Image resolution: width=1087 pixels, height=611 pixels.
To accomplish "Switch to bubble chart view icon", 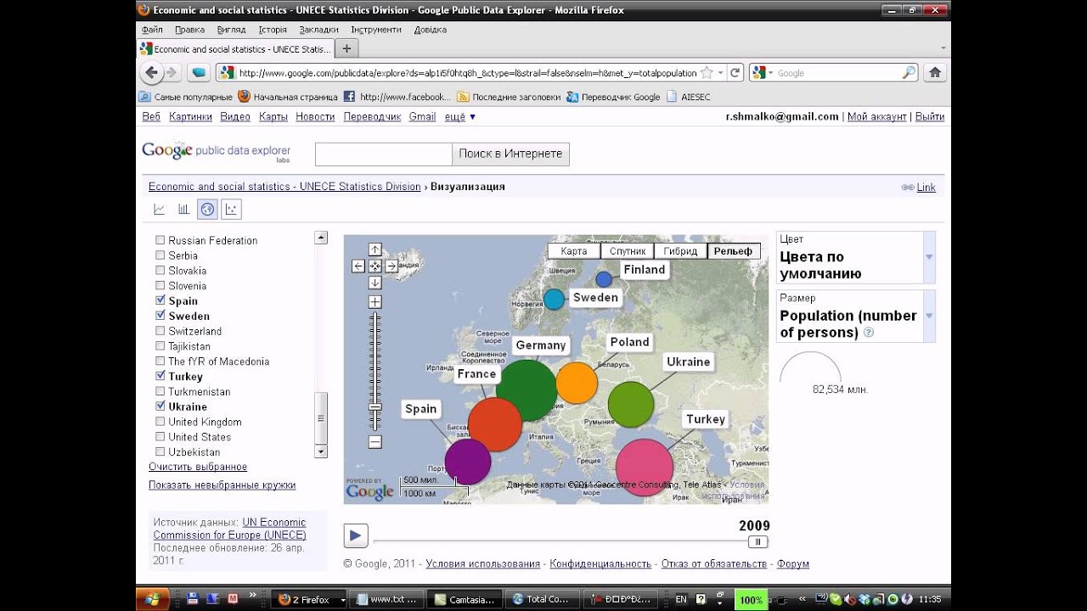I will click(x=231, y=209).
